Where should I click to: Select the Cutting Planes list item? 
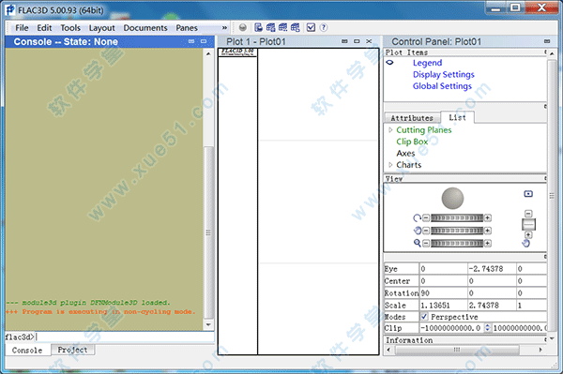point(424,129)
